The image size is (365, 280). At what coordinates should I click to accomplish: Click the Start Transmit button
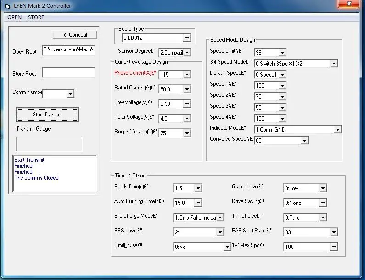pos(47,115)
